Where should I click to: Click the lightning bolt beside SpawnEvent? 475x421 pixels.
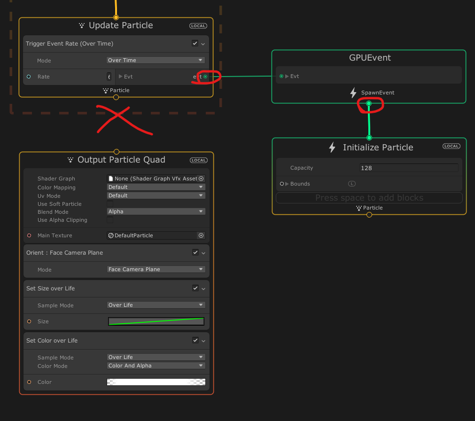pos(353,93)
